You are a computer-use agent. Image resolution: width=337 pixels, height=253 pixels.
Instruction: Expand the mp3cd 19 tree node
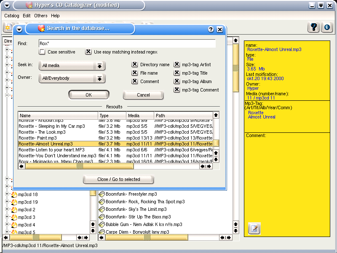click(x=7, y=202)
